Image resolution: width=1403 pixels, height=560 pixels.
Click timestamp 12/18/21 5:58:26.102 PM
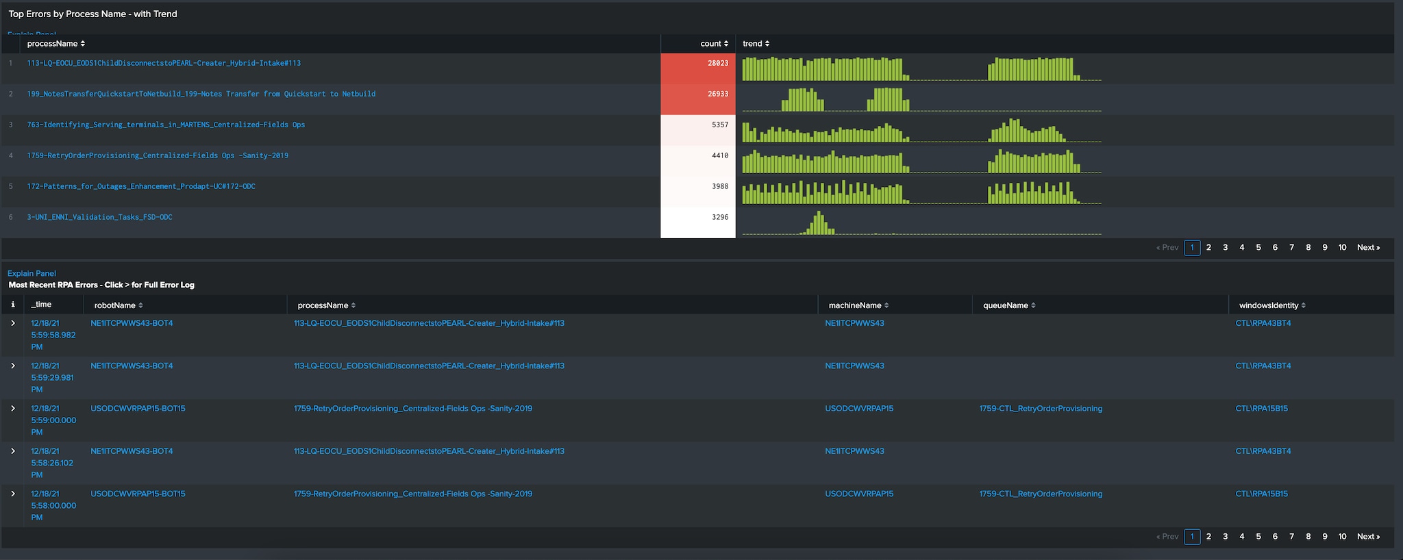coord(52,463)
